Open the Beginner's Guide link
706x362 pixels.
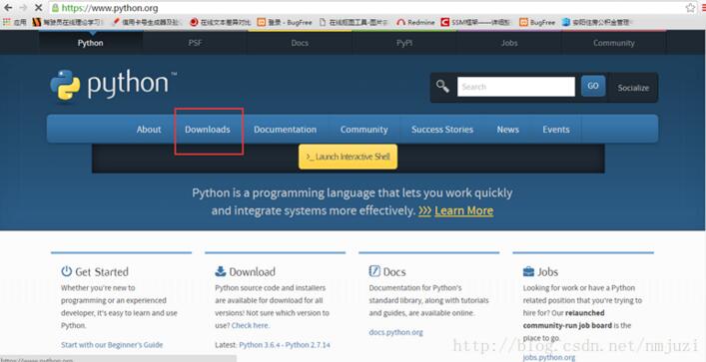click(112, 345)
